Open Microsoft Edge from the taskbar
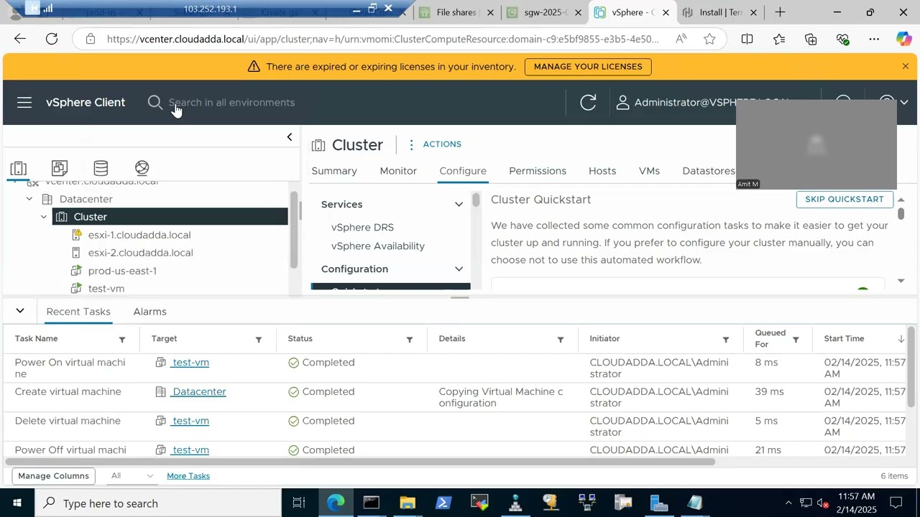Screen dimensions: 920x517 click(336, 503)
